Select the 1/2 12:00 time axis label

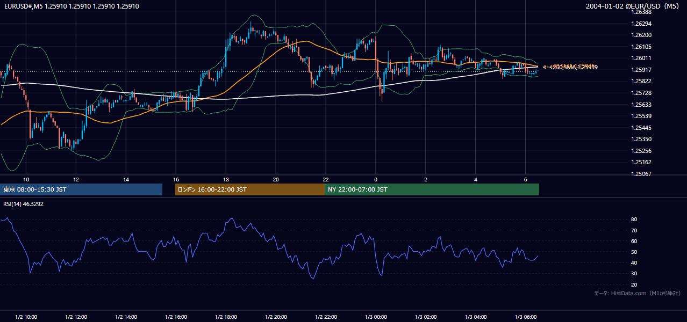[x=76, y=317]
